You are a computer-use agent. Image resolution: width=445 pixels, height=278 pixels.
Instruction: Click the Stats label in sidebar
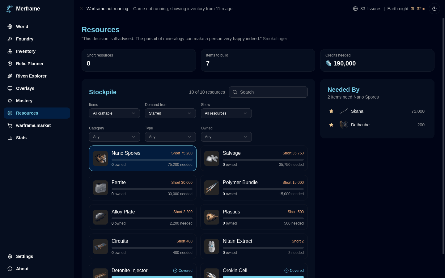(21, 138)
